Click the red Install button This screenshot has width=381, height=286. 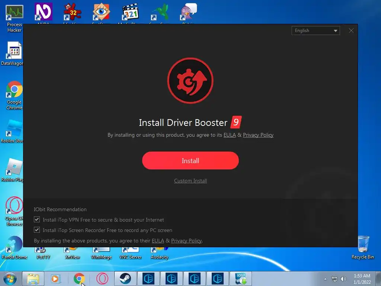(190, 161)
